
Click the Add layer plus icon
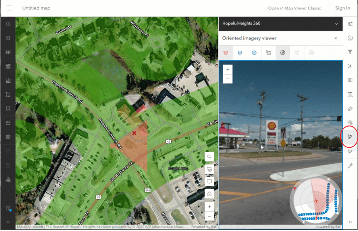tap(8, 24)
